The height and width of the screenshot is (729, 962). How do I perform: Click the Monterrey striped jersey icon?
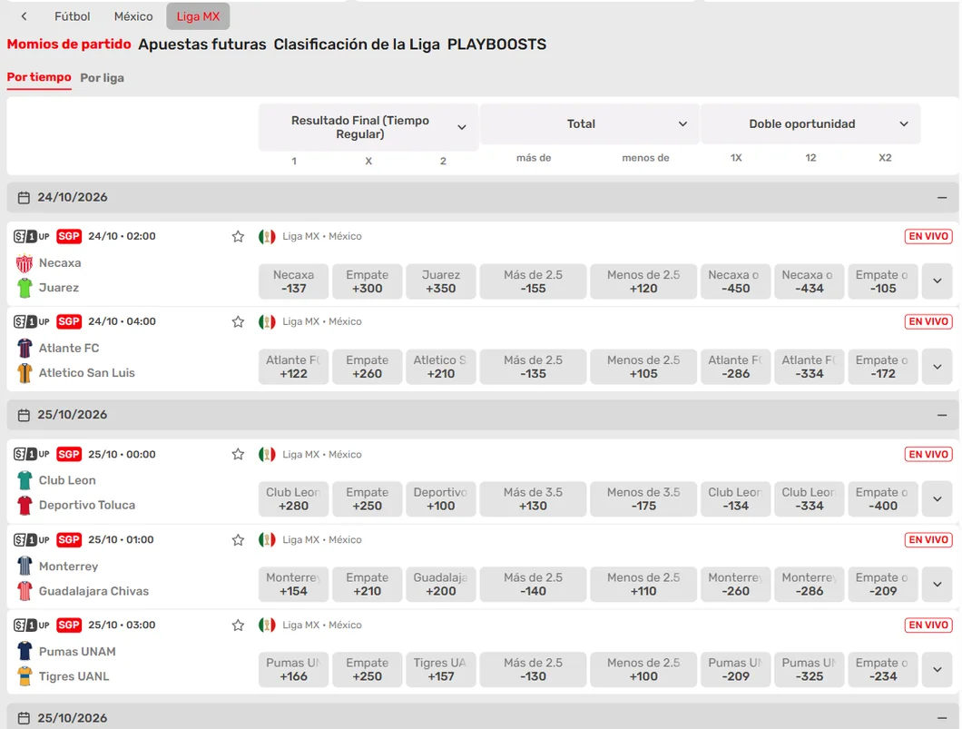coord(25,566)
